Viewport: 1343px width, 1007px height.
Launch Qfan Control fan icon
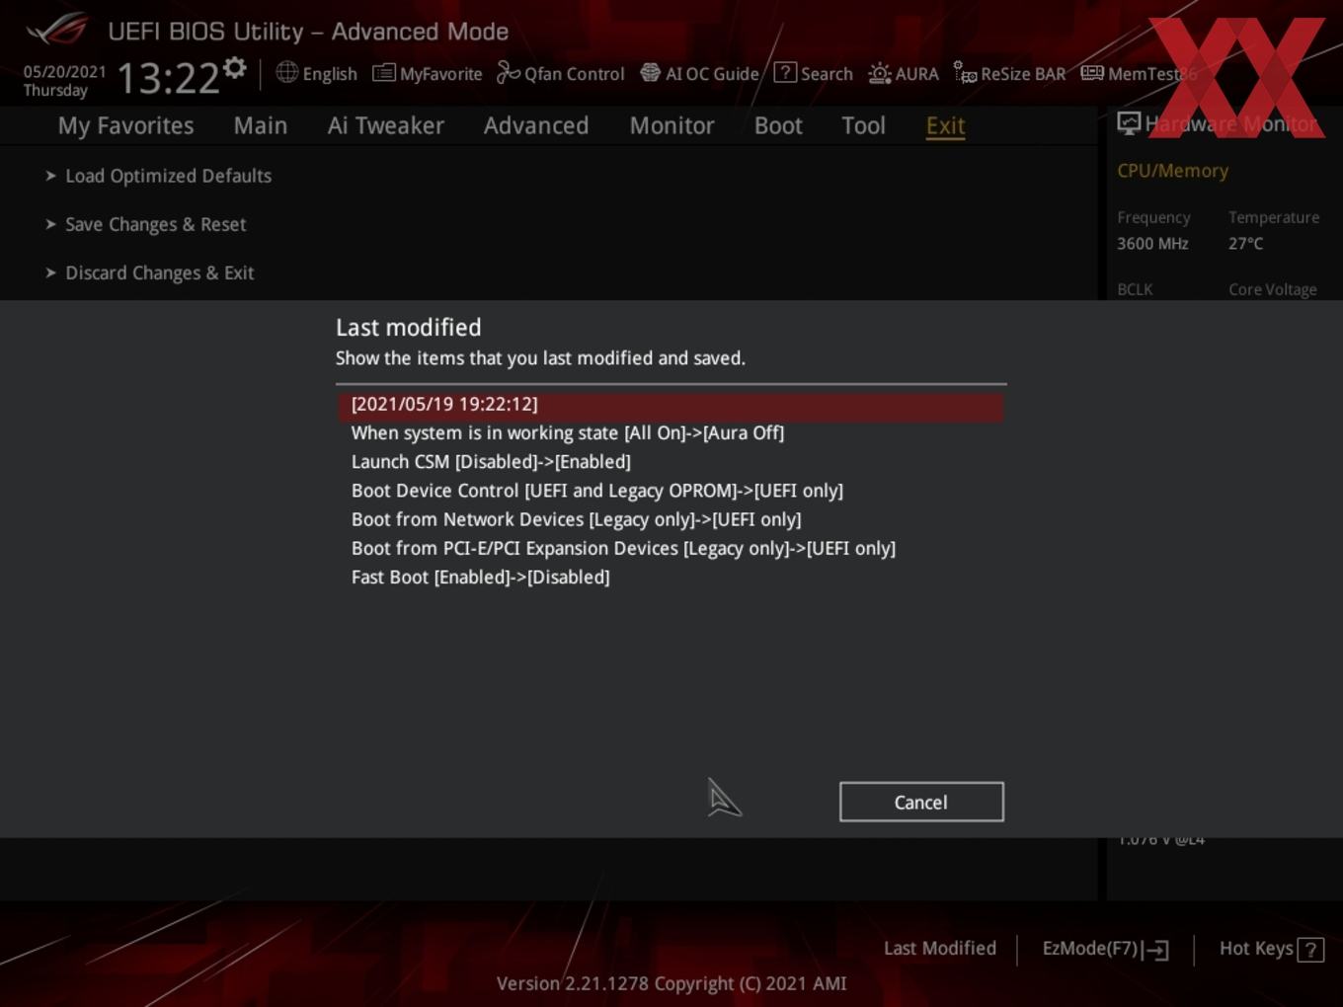click(508, 72)
